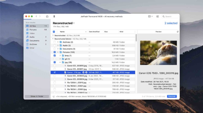The width and height of the screenshot is (203, 113).
Task: Tick the Archives (2) folder checkbox
Action: [55, 42]
